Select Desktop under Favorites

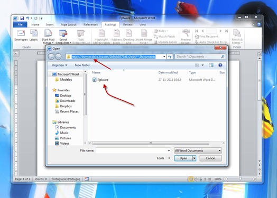point(63,96)
